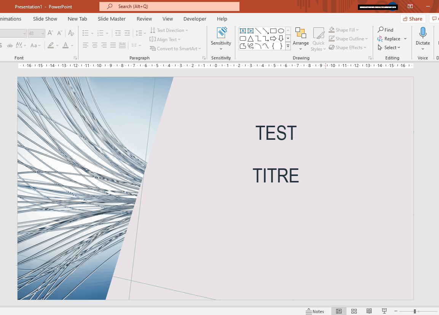This screenshot has height=315, width=439.
Task: Open the Slide Master tab
Action: [112, 19]
